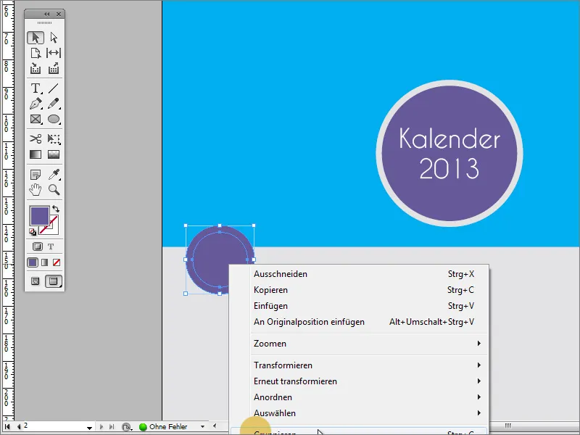
Task: Select the Note tool
Action: point(36,175)
